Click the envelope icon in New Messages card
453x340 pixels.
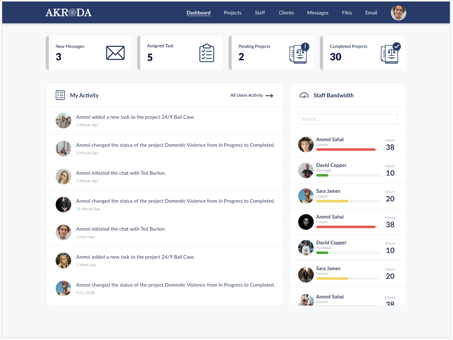pos(115,53)
